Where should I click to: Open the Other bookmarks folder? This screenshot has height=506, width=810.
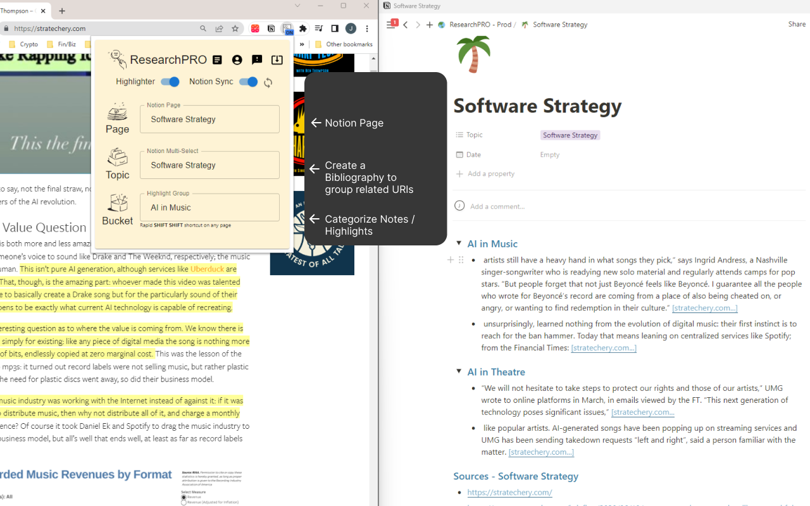click(344, 44)
